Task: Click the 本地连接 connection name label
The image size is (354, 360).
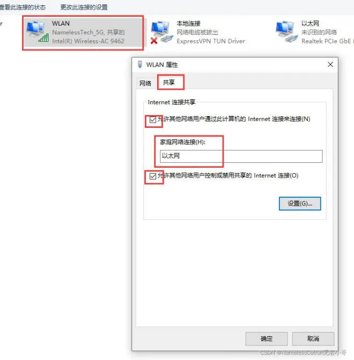Action: point(188,24)
